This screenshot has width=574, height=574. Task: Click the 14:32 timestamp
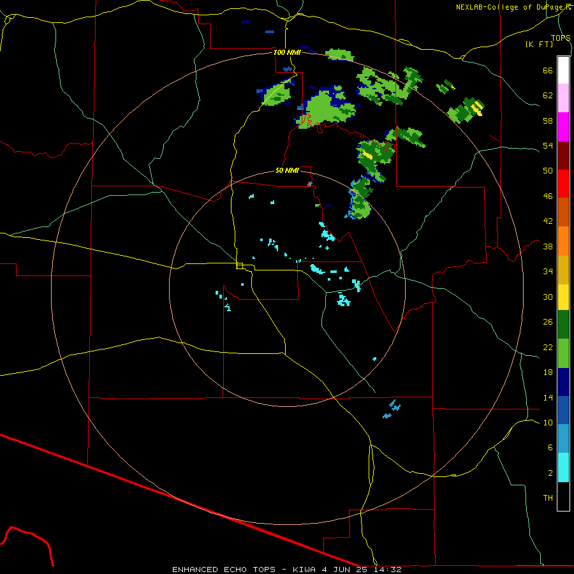click(x=388, y=570)
